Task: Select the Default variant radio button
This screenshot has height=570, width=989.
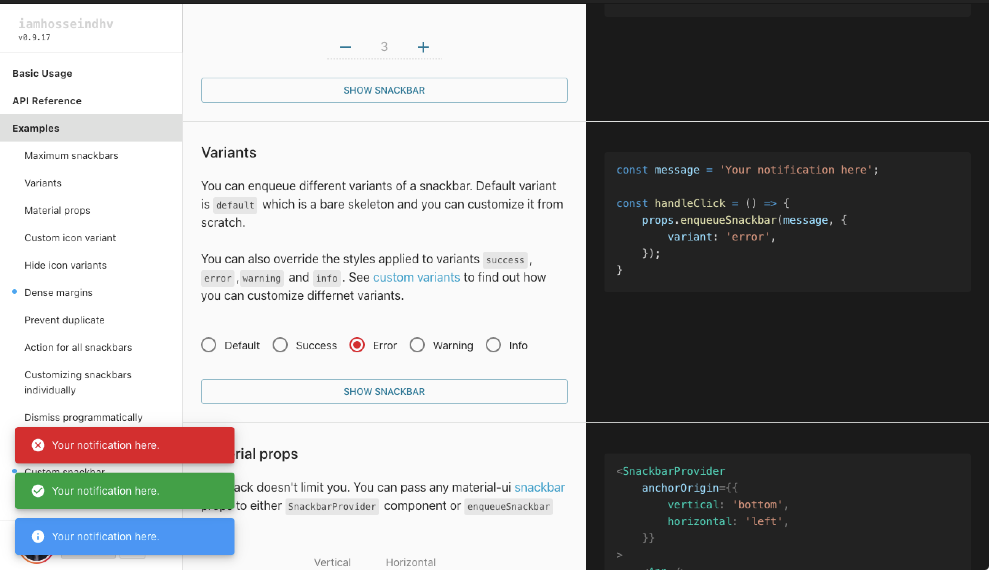Action: click(x=209, y=345)
